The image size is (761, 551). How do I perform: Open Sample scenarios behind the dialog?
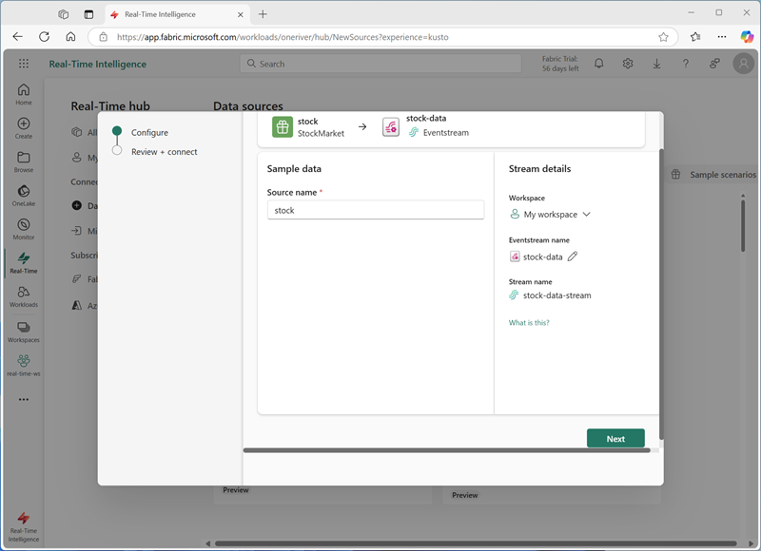point(713,175)
